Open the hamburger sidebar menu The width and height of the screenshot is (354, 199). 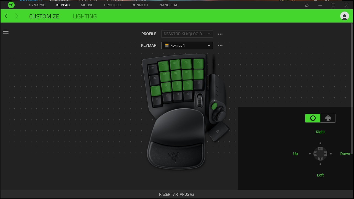pos(6,32)
